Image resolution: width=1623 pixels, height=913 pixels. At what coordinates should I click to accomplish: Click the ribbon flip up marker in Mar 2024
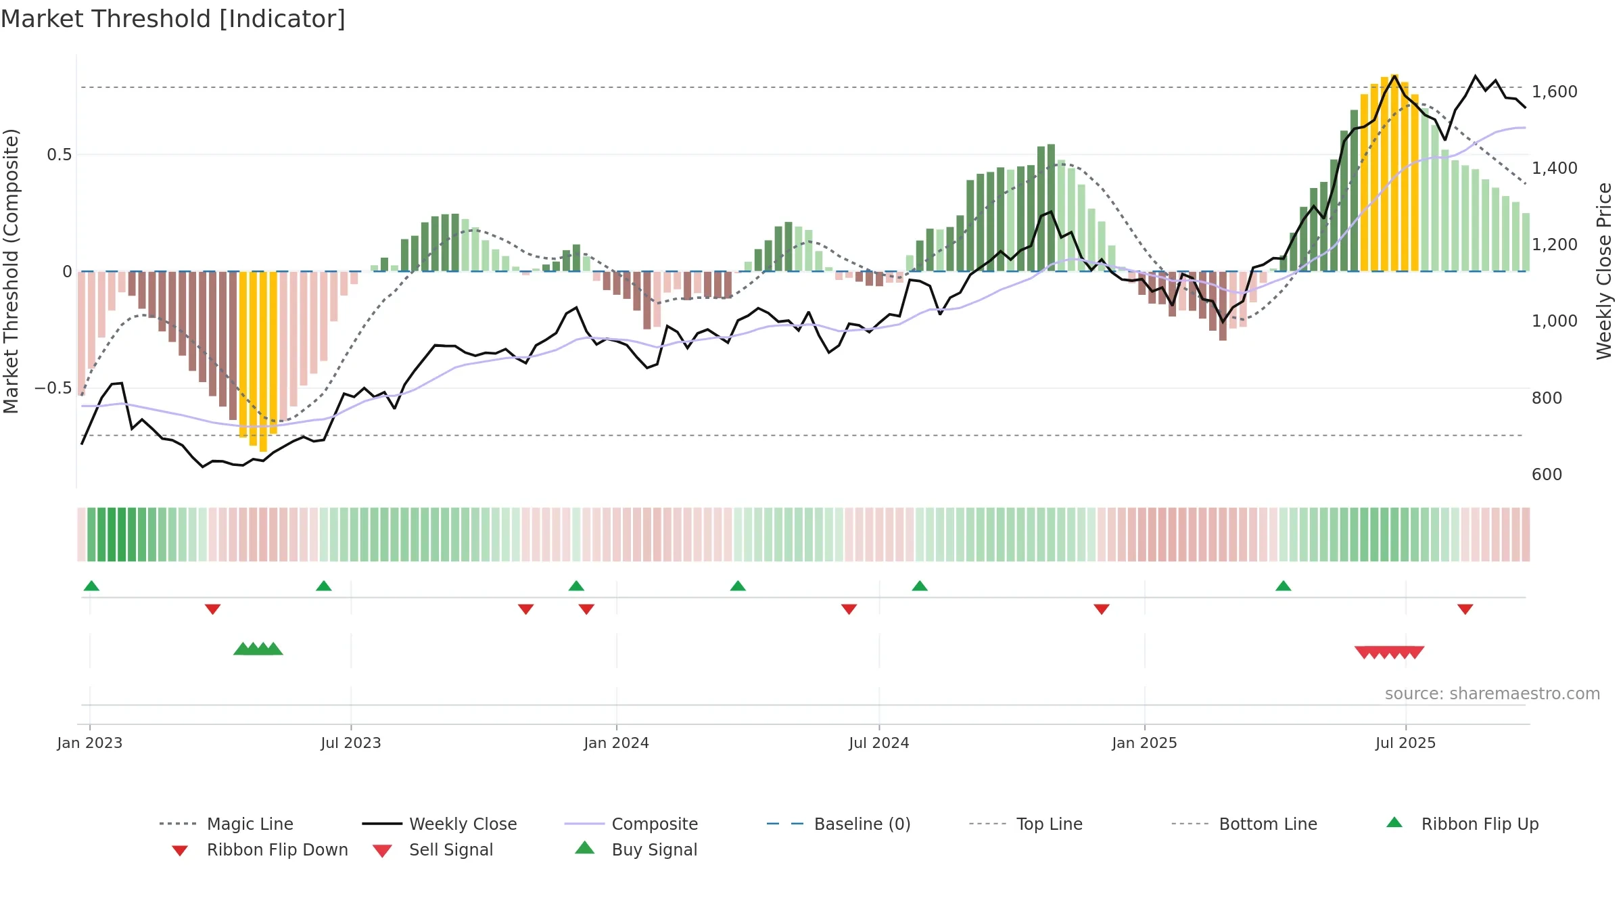738,586
